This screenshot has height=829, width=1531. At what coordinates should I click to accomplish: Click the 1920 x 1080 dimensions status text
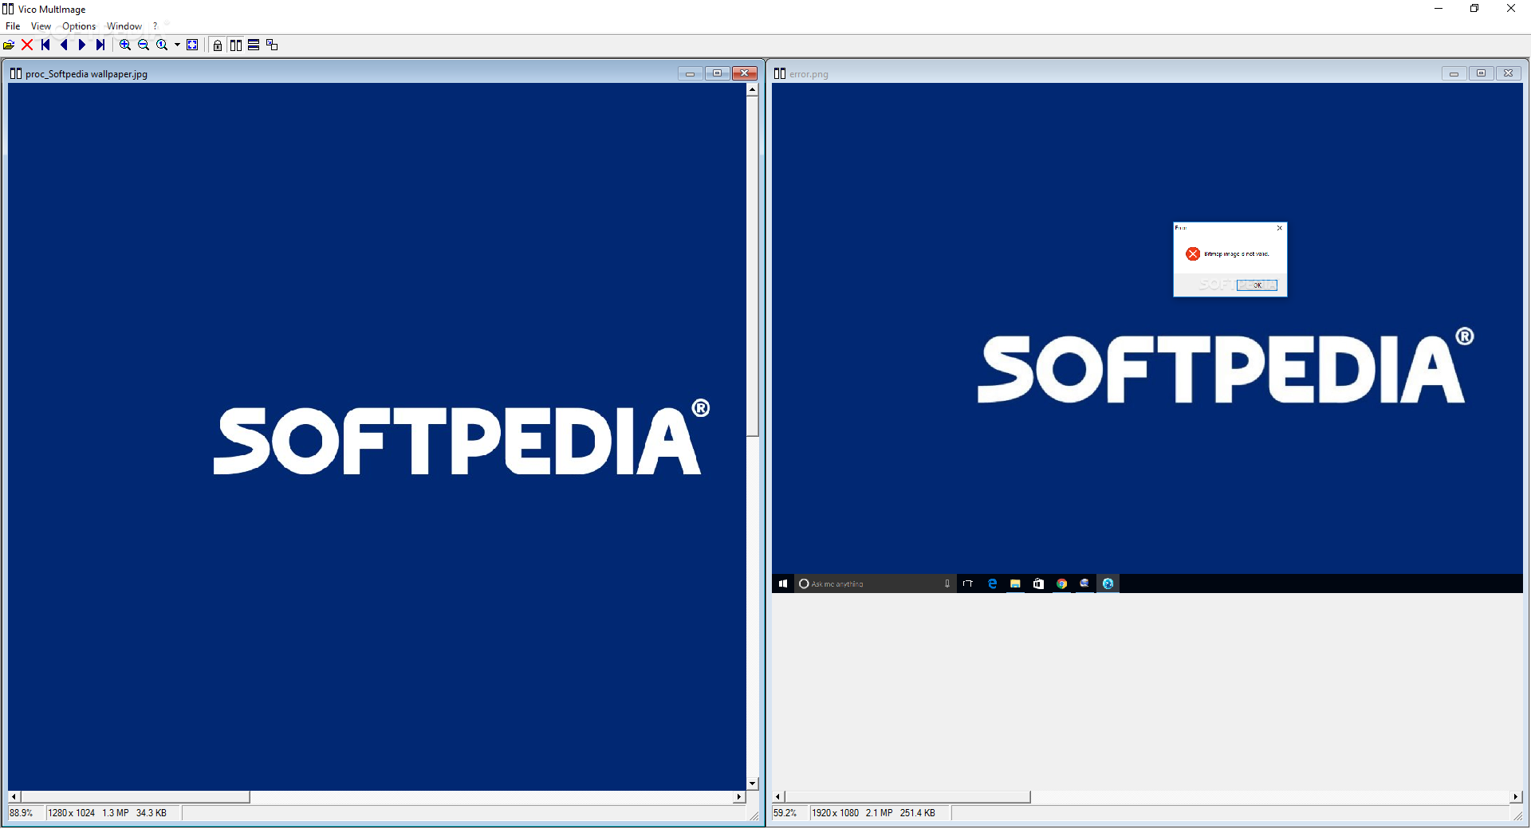click(x=835, y=813)
